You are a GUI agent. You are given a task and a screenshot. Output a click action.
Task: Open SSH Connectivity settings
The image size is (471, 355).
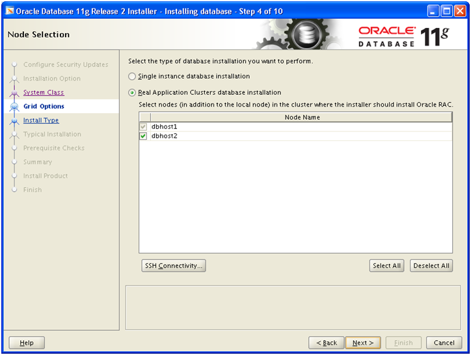174,265
